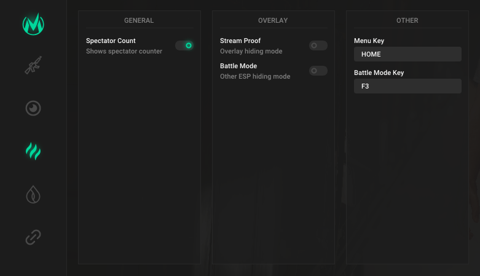Open the eye visuals section in sidebar
Viewport: 480px width, 276px height.
(x=33, y=108)
